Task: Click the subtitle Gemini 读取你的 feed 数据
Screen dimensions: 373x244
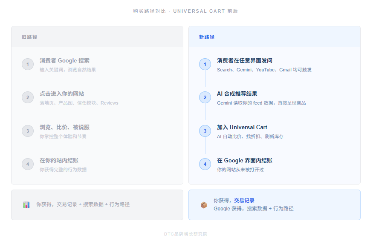Action: (x=245, y=103)
